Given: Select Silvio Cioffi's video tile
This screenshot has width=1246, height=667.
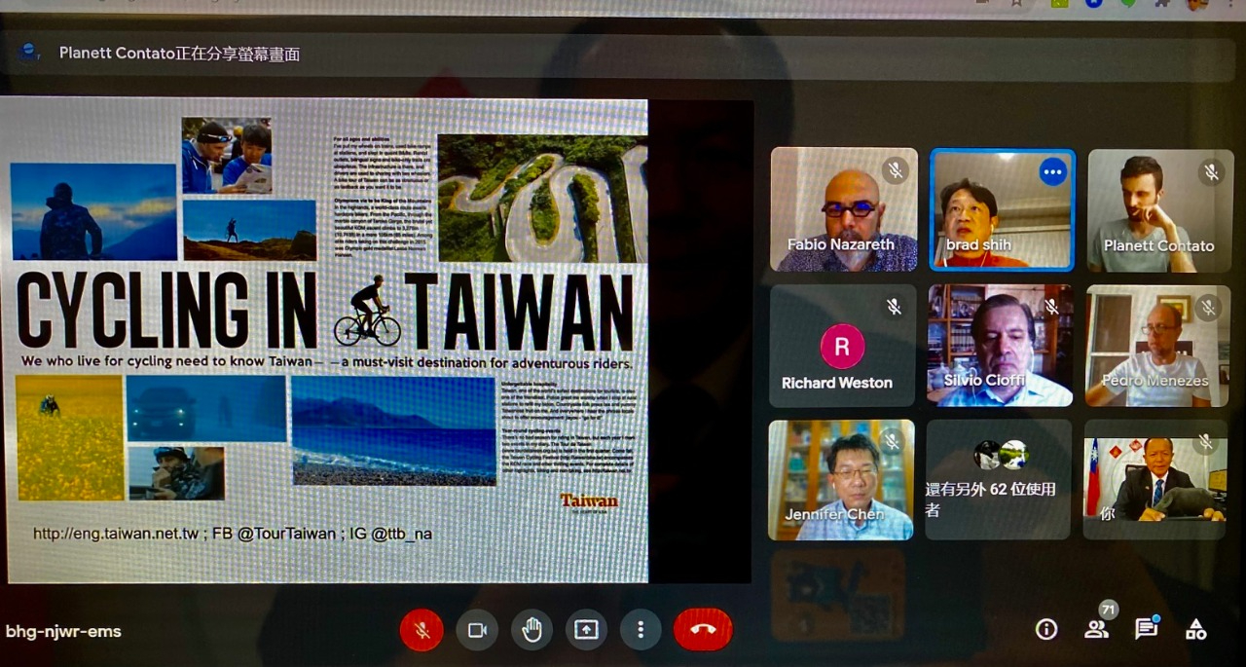Looking at the screenshot, I should [x=1000, y=346].
